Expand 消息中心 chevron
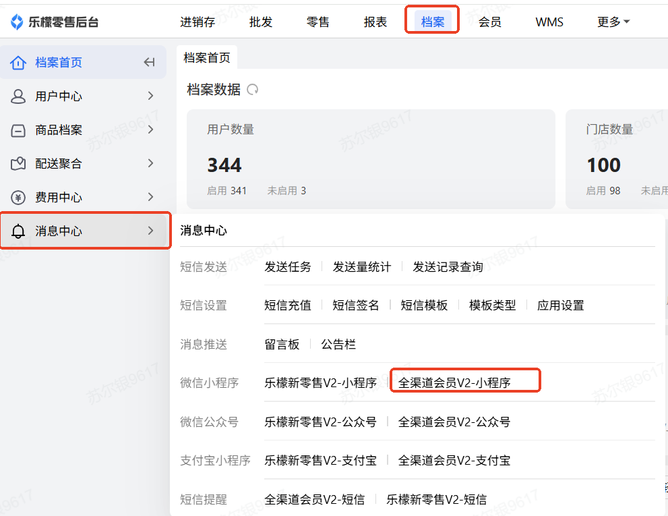Viewport: 668px width, 516px height. pyautogui.click(x=150, y=231)
